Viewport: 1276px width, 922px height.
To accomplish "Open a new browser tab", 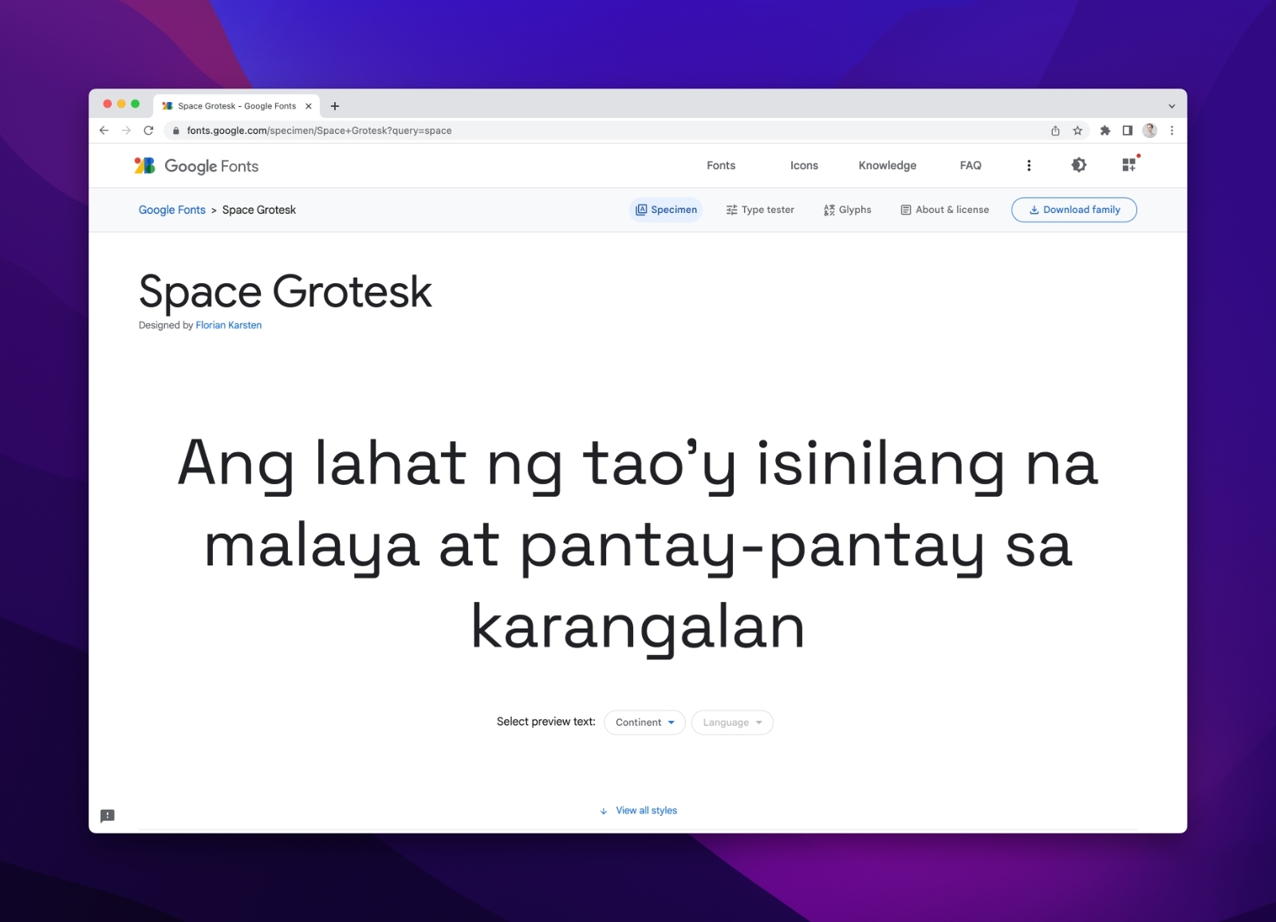I will tap(335, 106).
